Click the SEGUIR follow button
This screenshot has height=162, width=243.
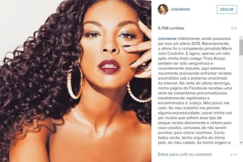[x=227, y=10]
